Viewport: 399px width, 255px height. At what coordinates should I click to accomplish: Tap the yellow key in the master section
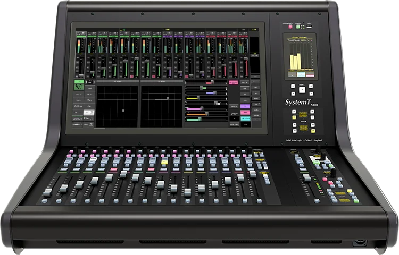tap(350, 191)
